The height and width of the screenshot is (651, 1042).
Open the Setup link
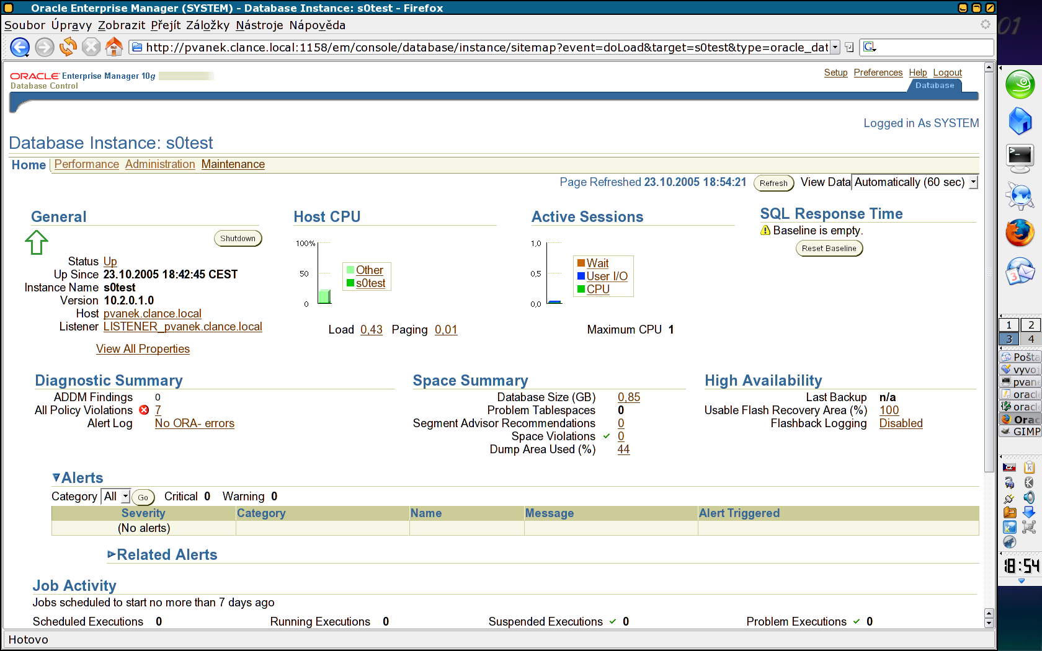click(835, 73)
